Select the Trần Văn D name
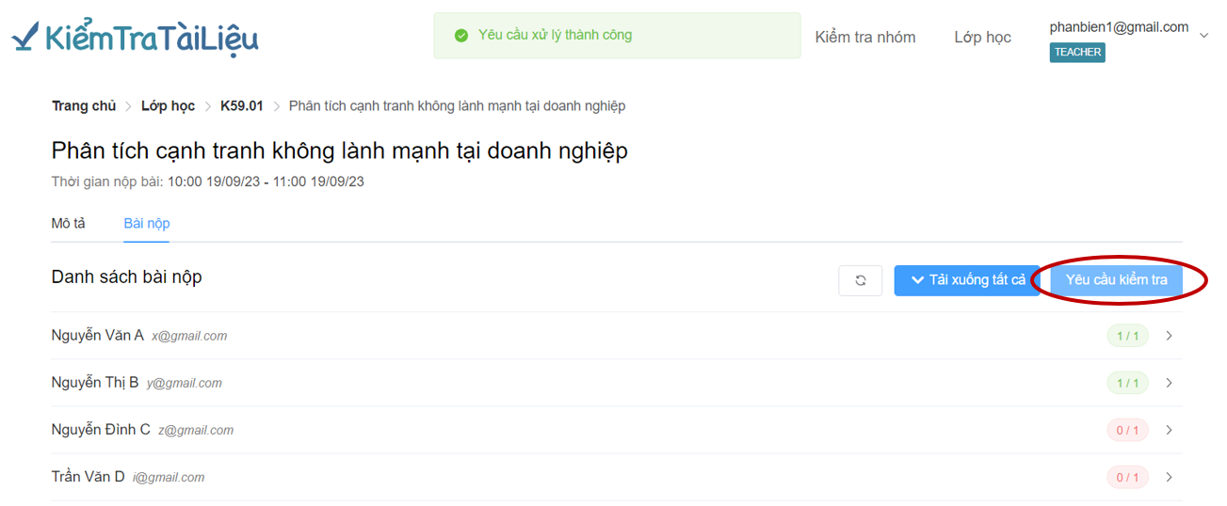The image size is (1227, 506). 89,477
